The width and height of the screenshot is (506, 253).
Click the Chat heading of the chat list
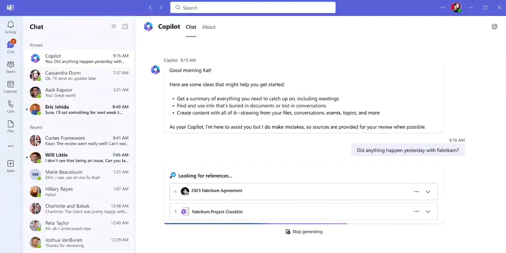tap(36, 27)
